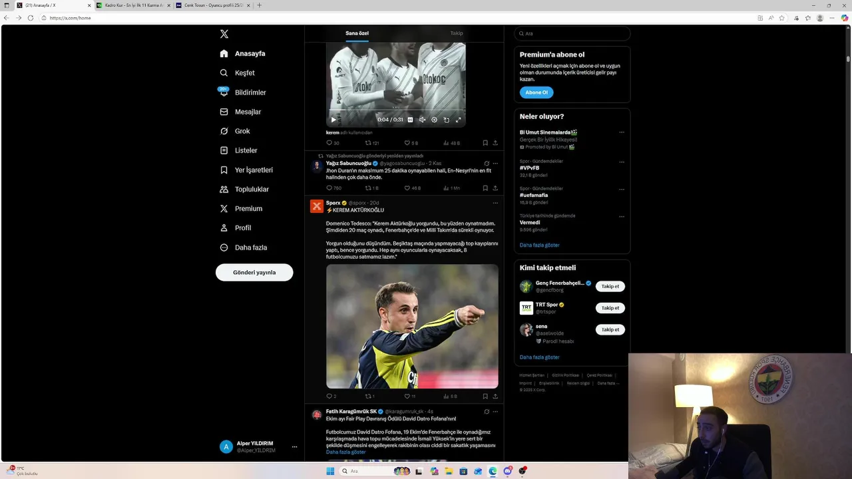Viewport: 852px width, 479px height.
Task: Expand the Daha fazla sidebar menu
Action: tap(244, 247)
